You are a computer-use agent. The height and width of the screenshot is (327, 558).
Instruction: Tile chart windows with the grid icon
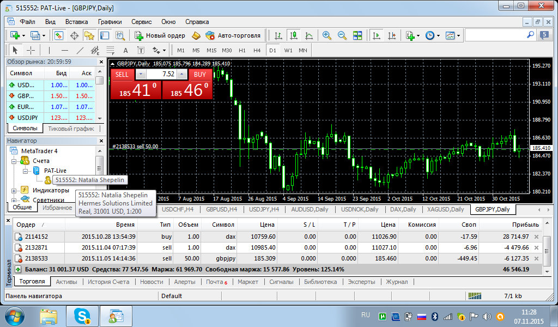357,35
